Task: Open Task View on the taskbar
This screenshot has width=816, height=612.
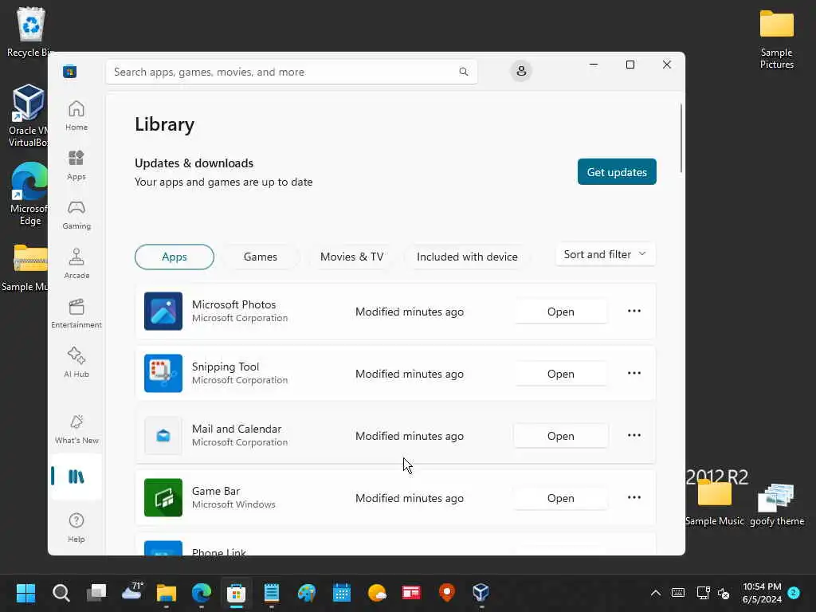Action: click(x=96, y=593)
